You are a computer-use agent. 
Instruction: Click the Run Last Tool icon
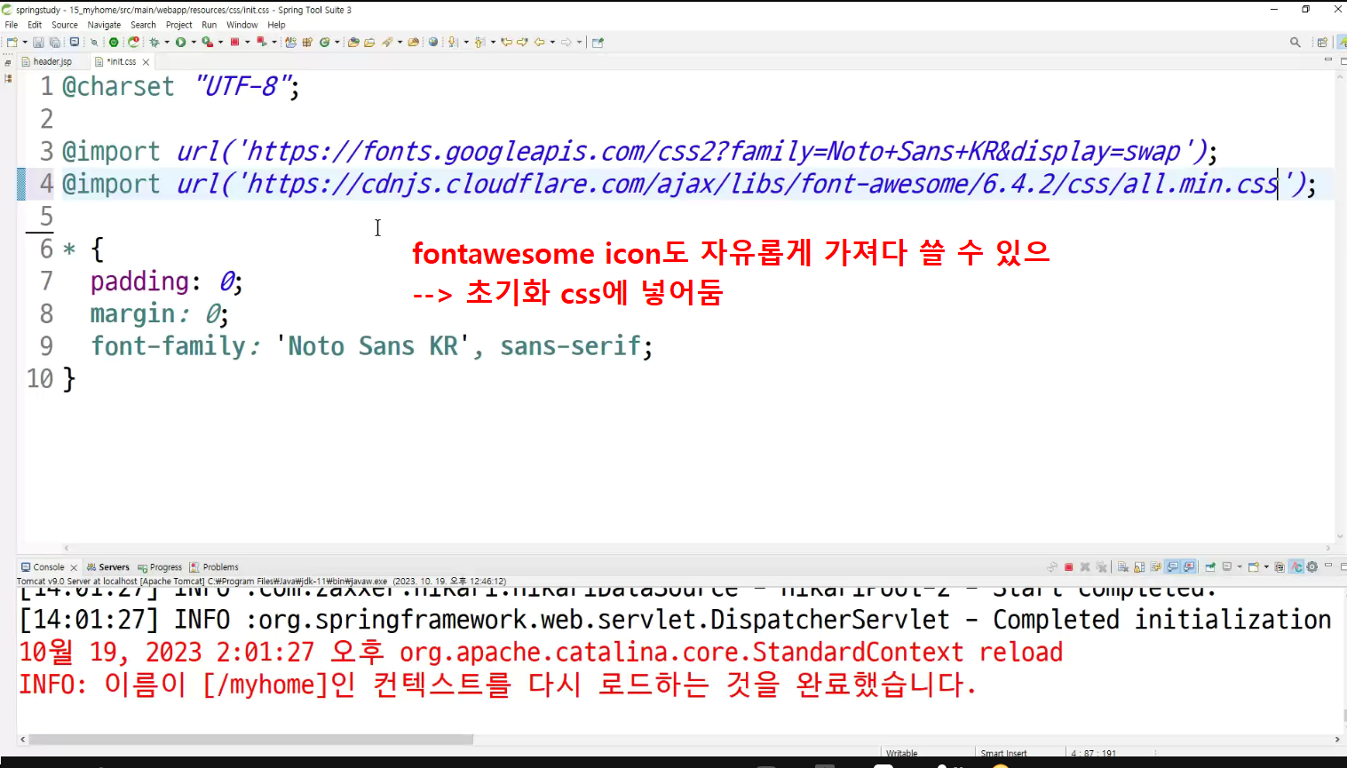(x=207, y=42)
